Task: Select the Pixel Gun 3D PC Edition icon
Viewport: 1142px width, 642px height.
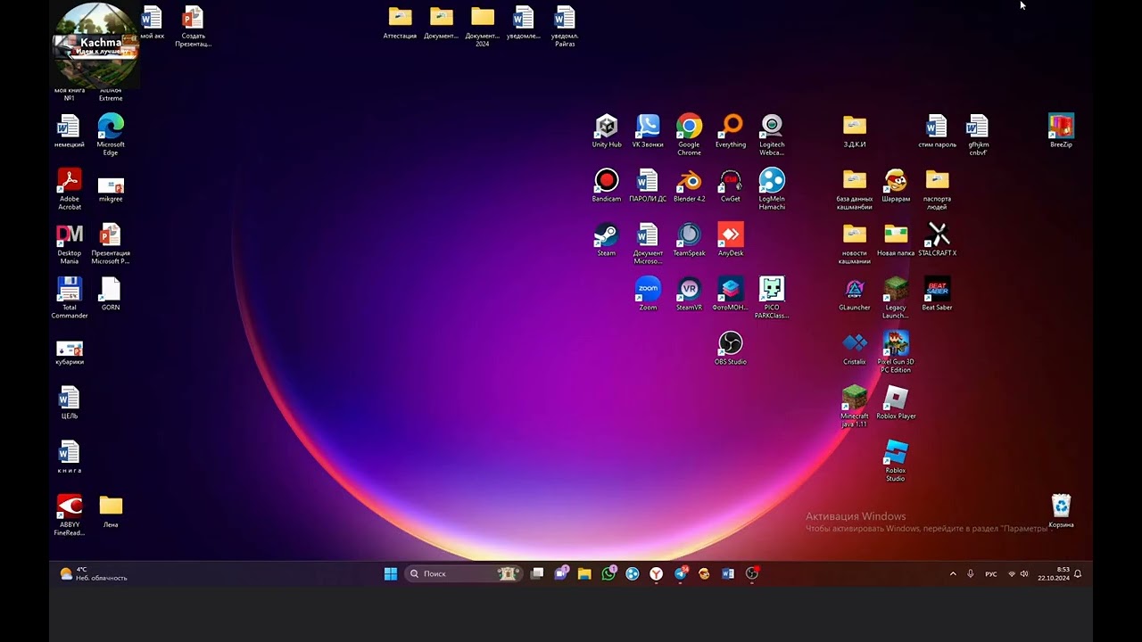Action: 896,352
